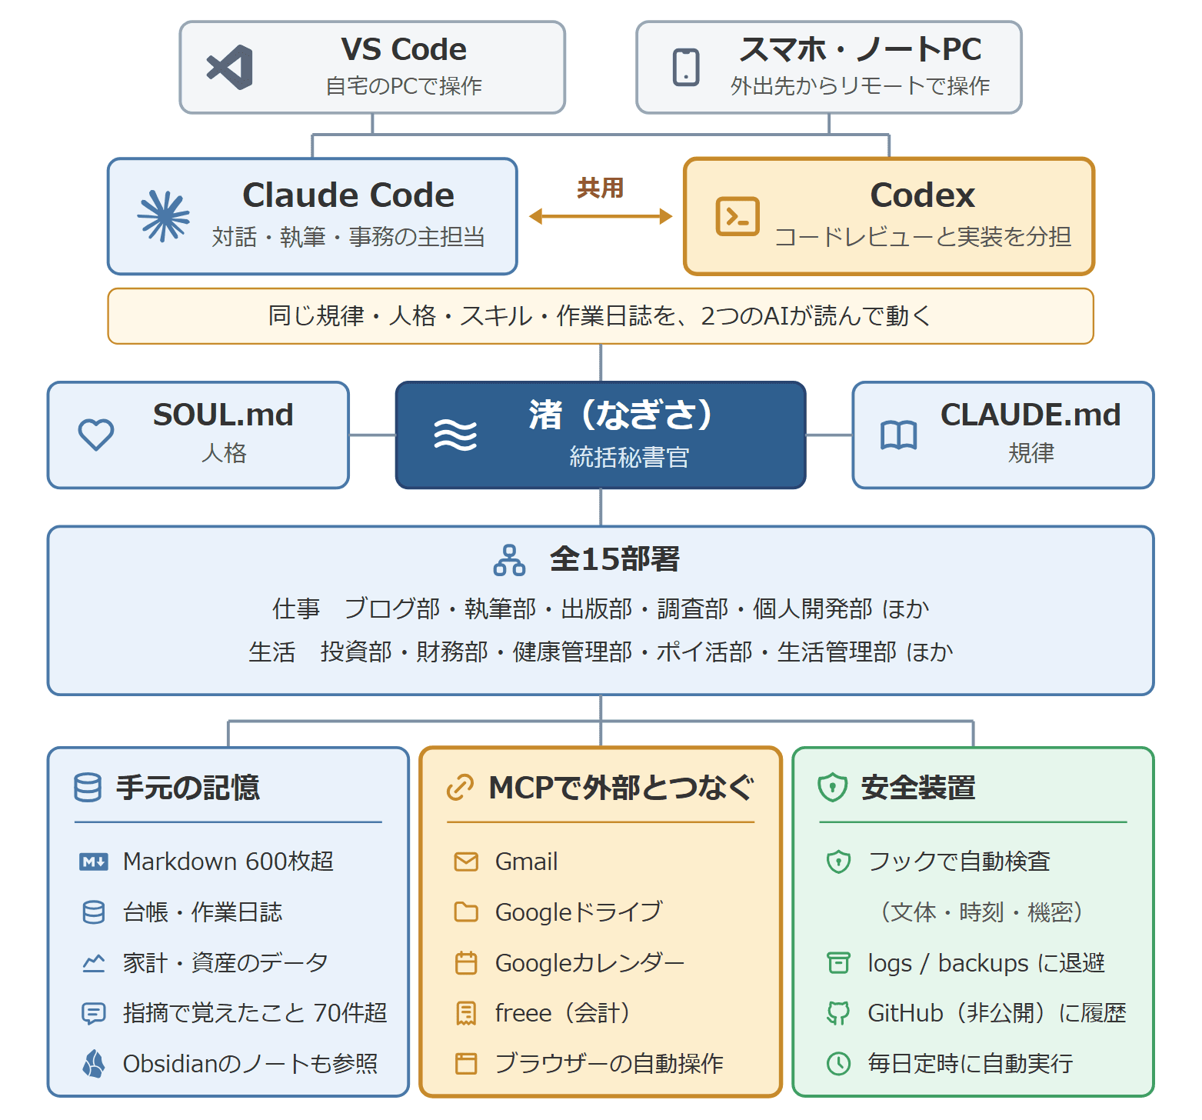The width and height of the screenshot is (1202, 1120).
Task: Click the link icon beside MCPで外部とつなぐ
Action: coord(460,788)
